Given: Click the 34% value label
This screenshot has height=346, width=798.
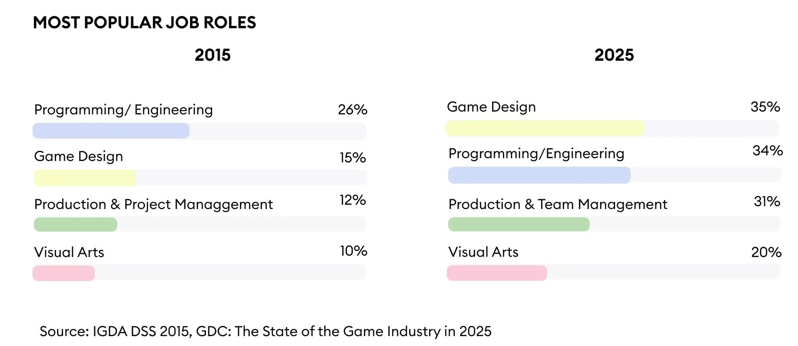Looking at the screenshot, I should pos(768,151).
